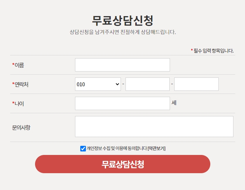Focus the middle phone number field

click(x=147, y=84)
